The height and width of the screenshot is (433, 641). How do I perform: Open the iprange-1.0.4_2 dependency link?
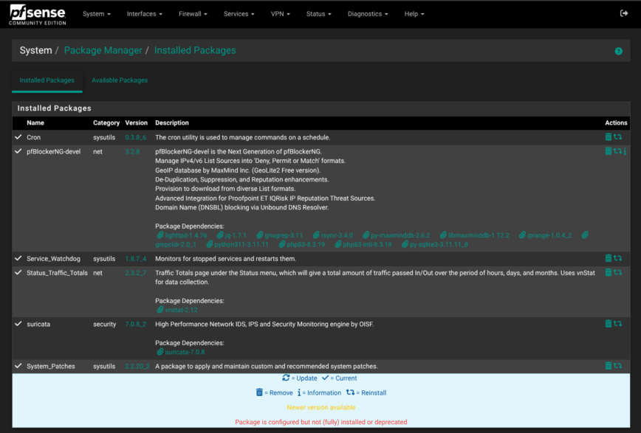(x=545, y=235)
